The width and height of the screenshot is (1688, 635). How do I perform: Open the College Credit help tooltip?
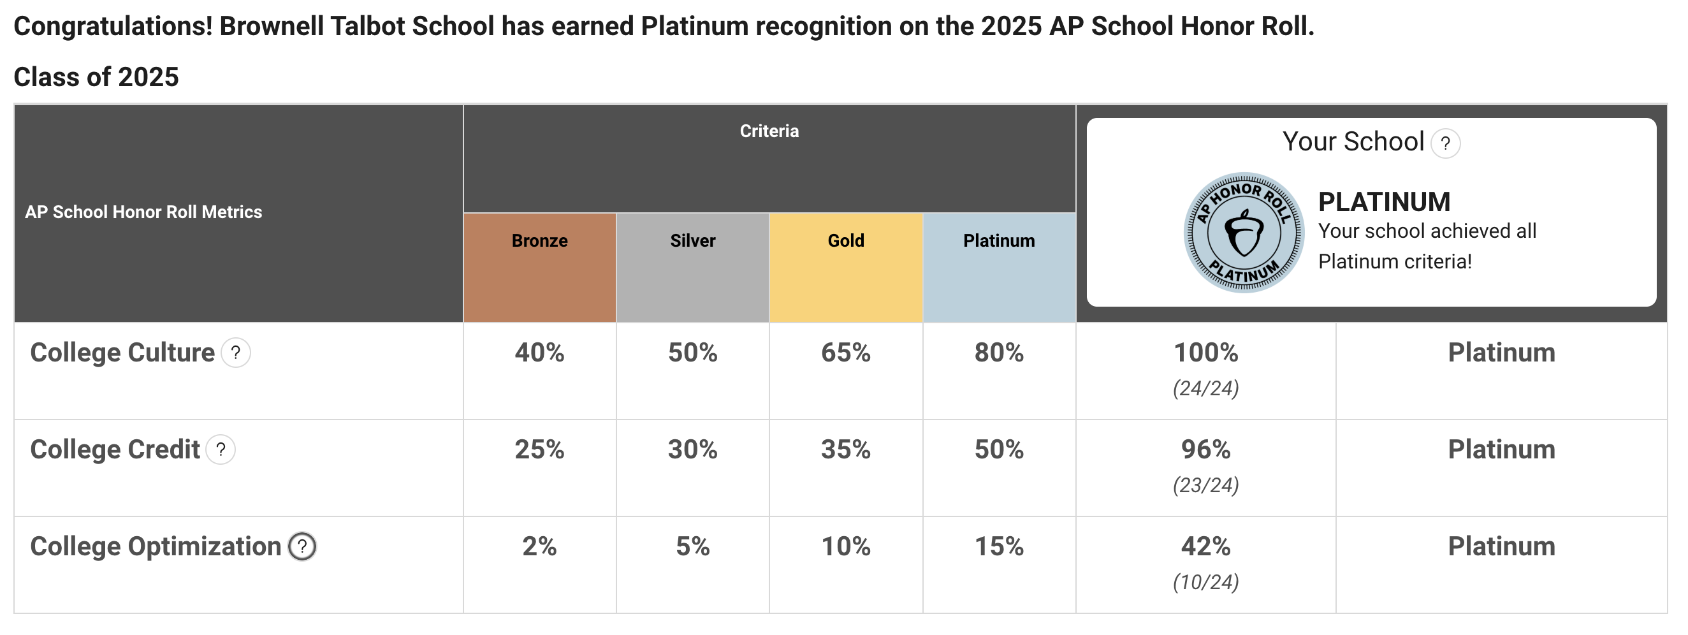pos(221,450)
